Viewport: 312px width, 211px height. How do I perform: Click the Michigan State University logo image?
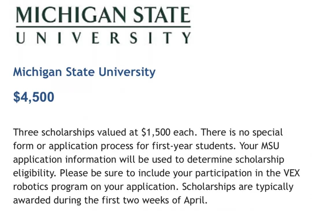pos(103,25)
